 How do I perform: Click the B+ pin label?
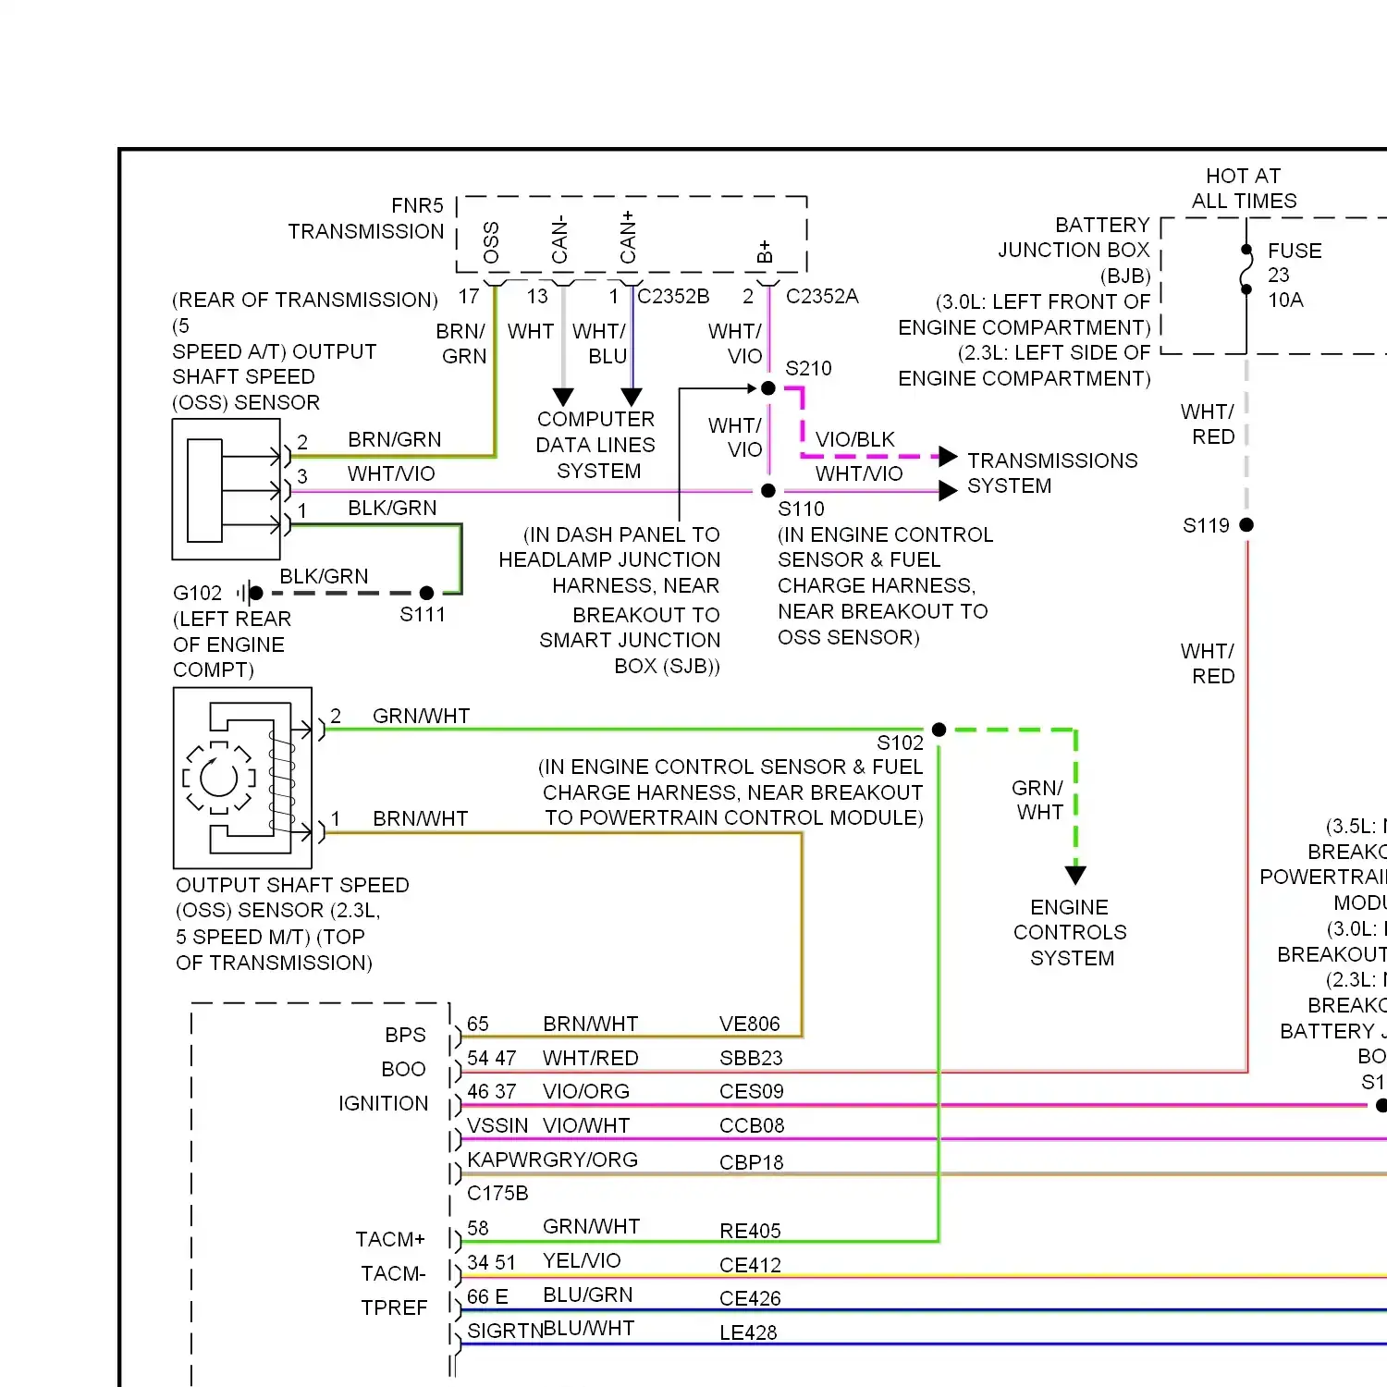pyautogui.click(x=764, y=252)
